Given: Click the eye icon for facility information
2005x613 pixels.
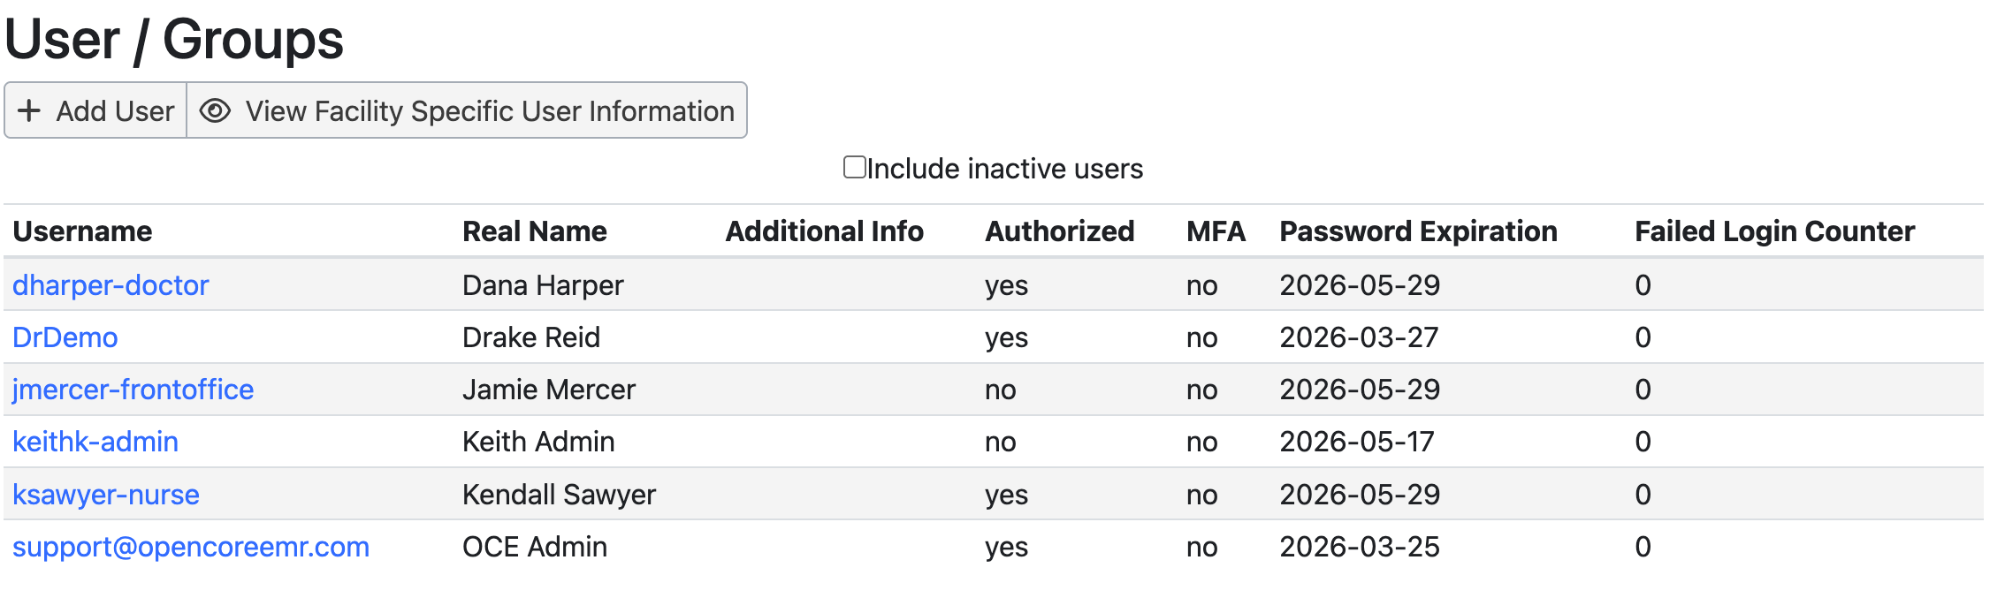Looking at the screenshot, I should pos(215,111).
